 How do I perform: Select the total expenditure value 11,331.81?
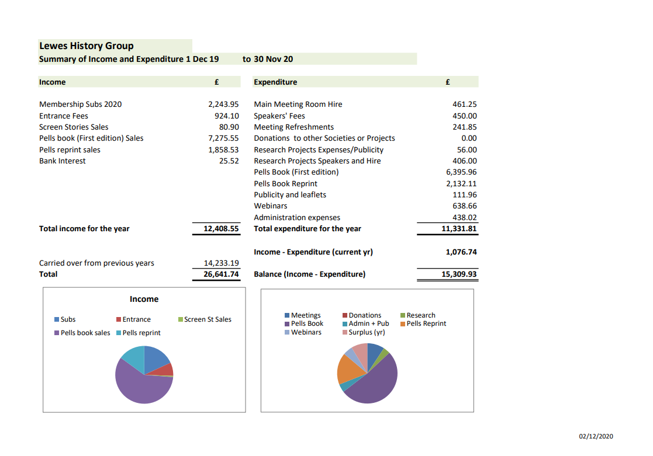point(459,229)
